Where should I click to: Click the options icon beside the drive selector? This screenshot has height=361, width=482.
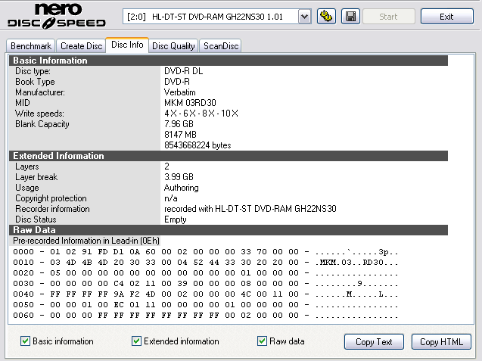pyautogui.click(x=327, y=16)
